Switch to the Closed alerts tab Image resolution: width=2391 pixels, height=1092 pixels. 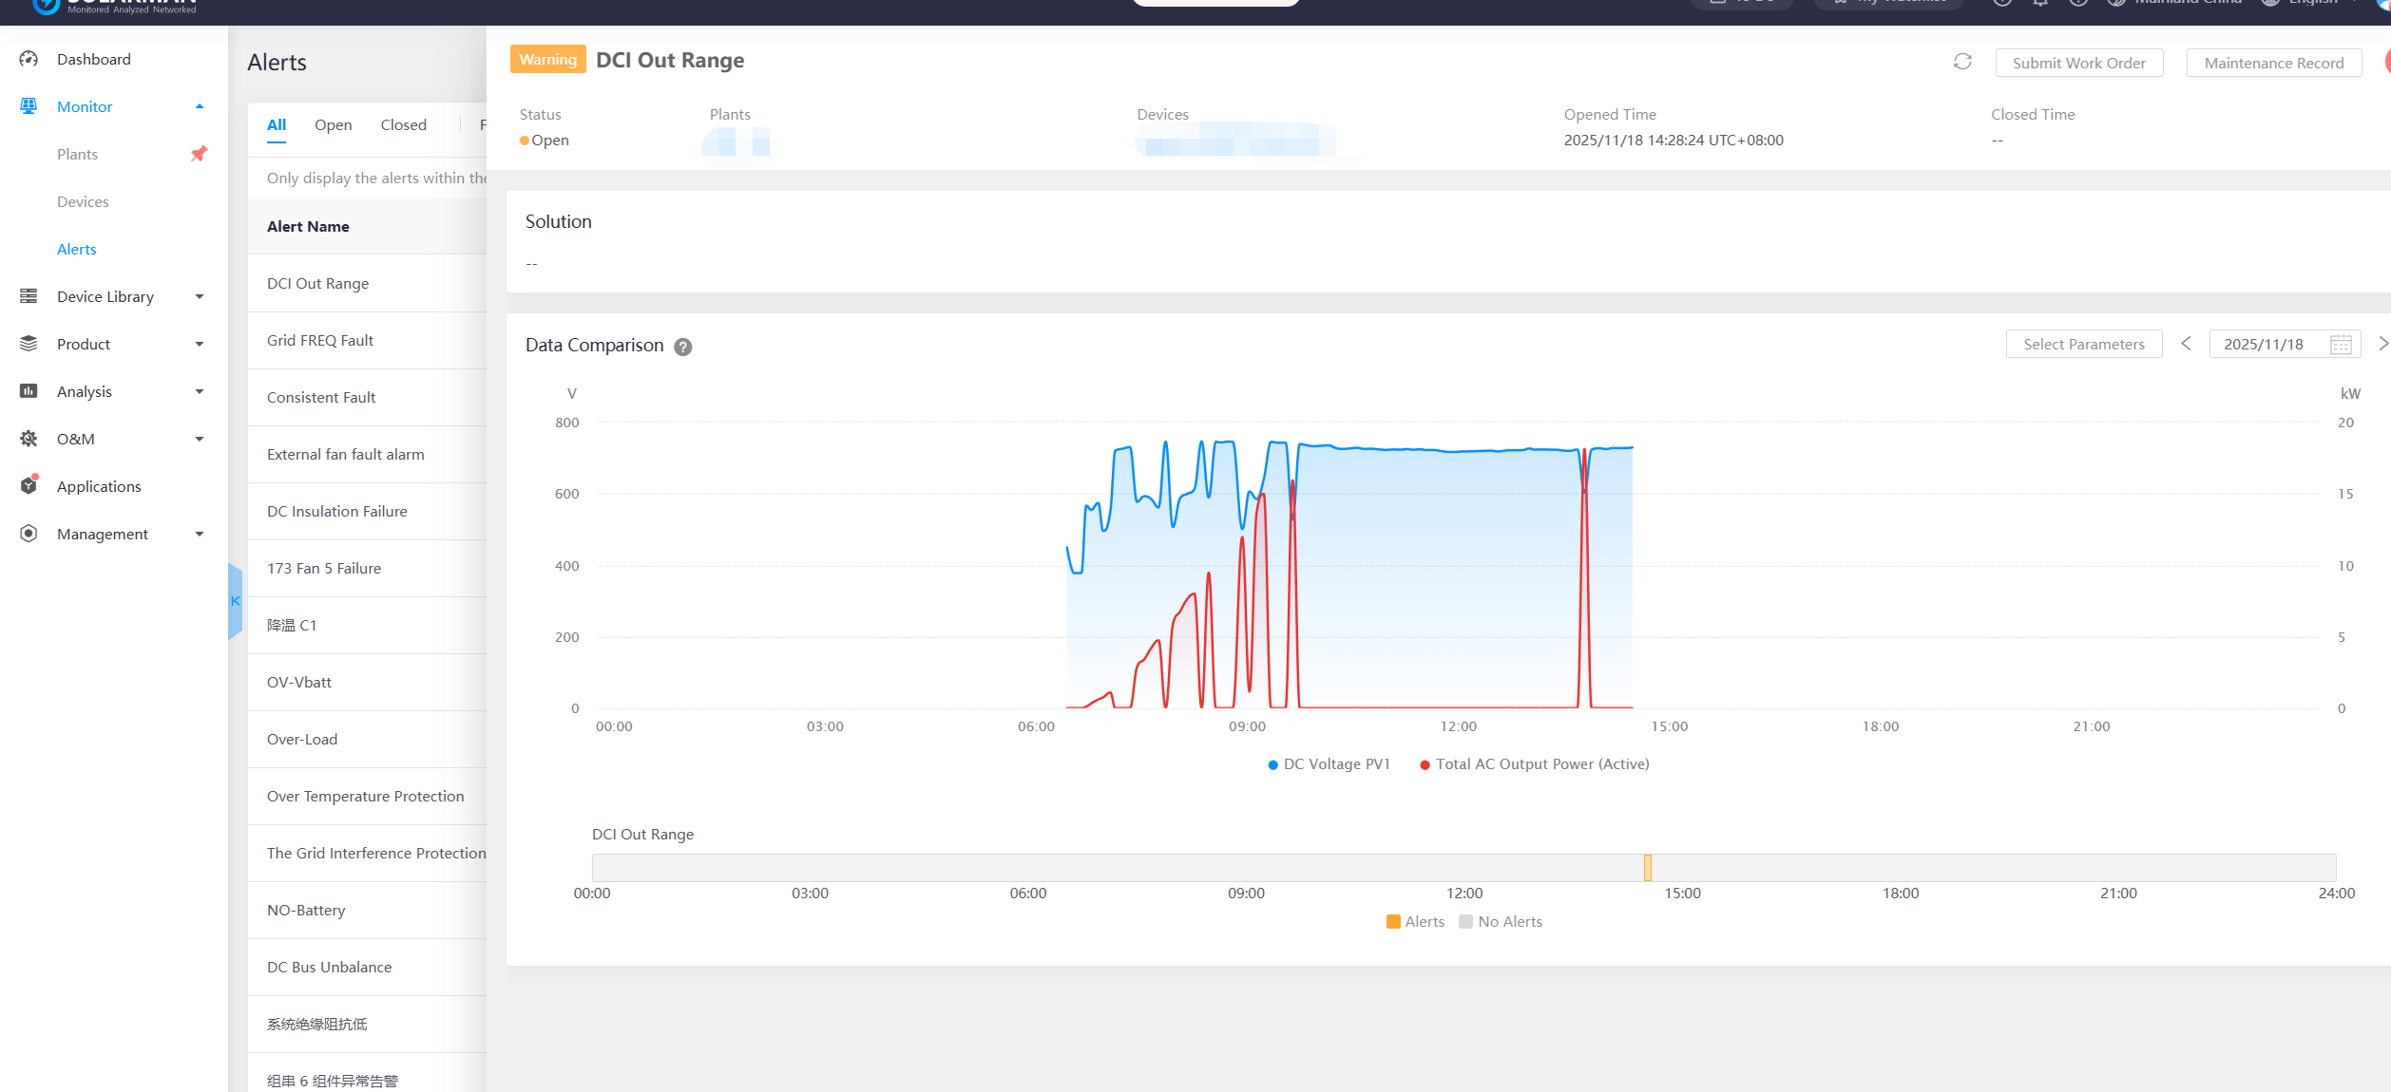[403, 124]
